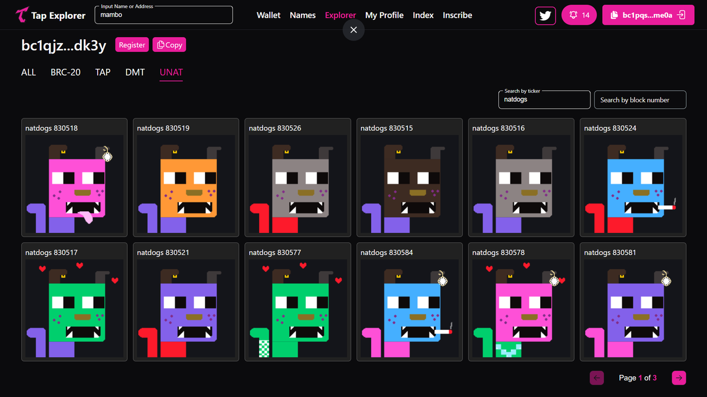The width and height of the screenshot is (707, 397).
Task: Open the Explorer menu item
Action: (341, 15)
